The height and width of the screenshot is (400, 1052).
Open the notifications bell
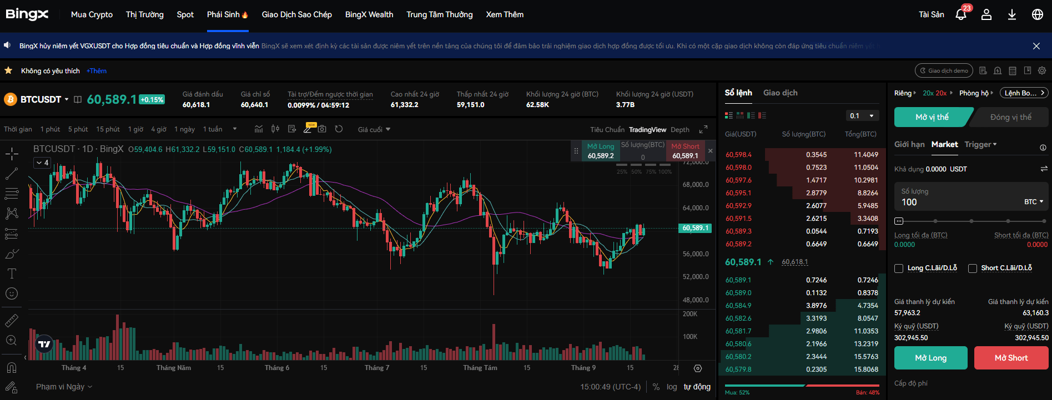tap(960, 14)
